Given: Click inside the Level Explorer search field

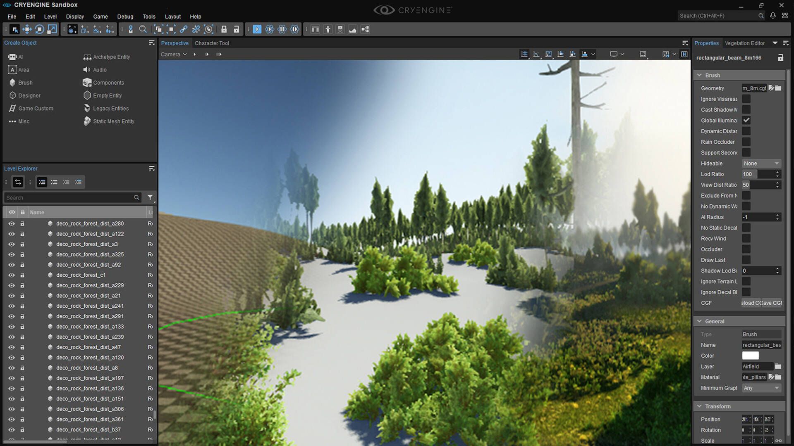Looking at the screenshot, I should 70,197.
